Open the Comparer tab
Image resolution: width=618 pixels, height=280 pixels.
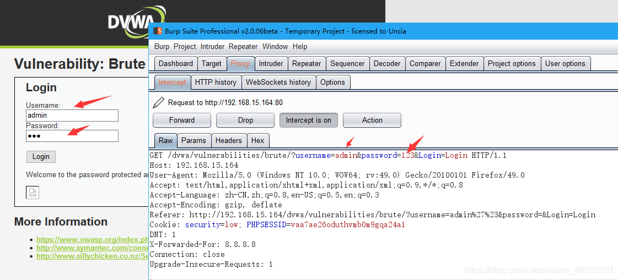tap(426, 64)
